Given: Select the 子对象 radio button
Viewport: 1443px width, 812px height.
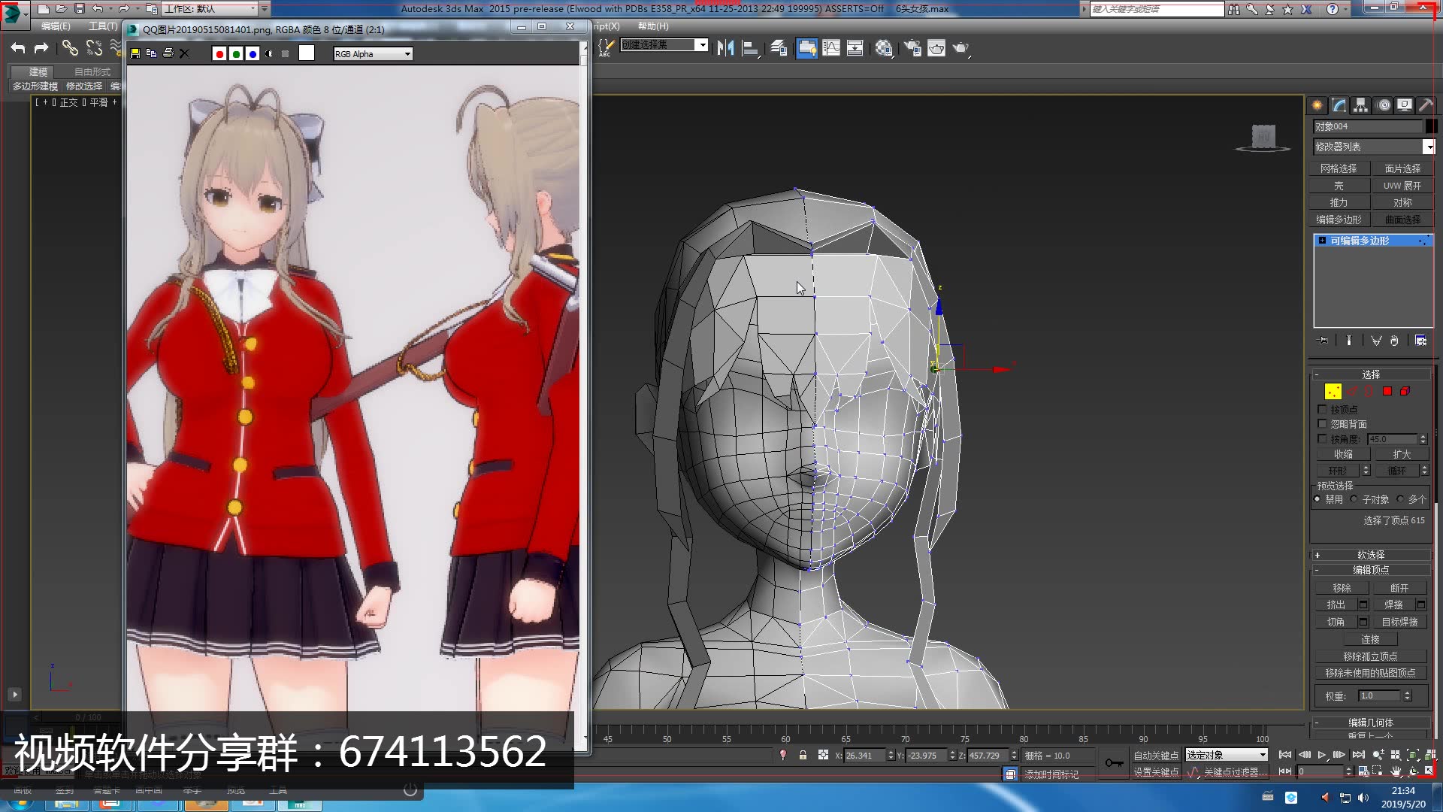Looking at the screenshot, I should pos(1354,499).
